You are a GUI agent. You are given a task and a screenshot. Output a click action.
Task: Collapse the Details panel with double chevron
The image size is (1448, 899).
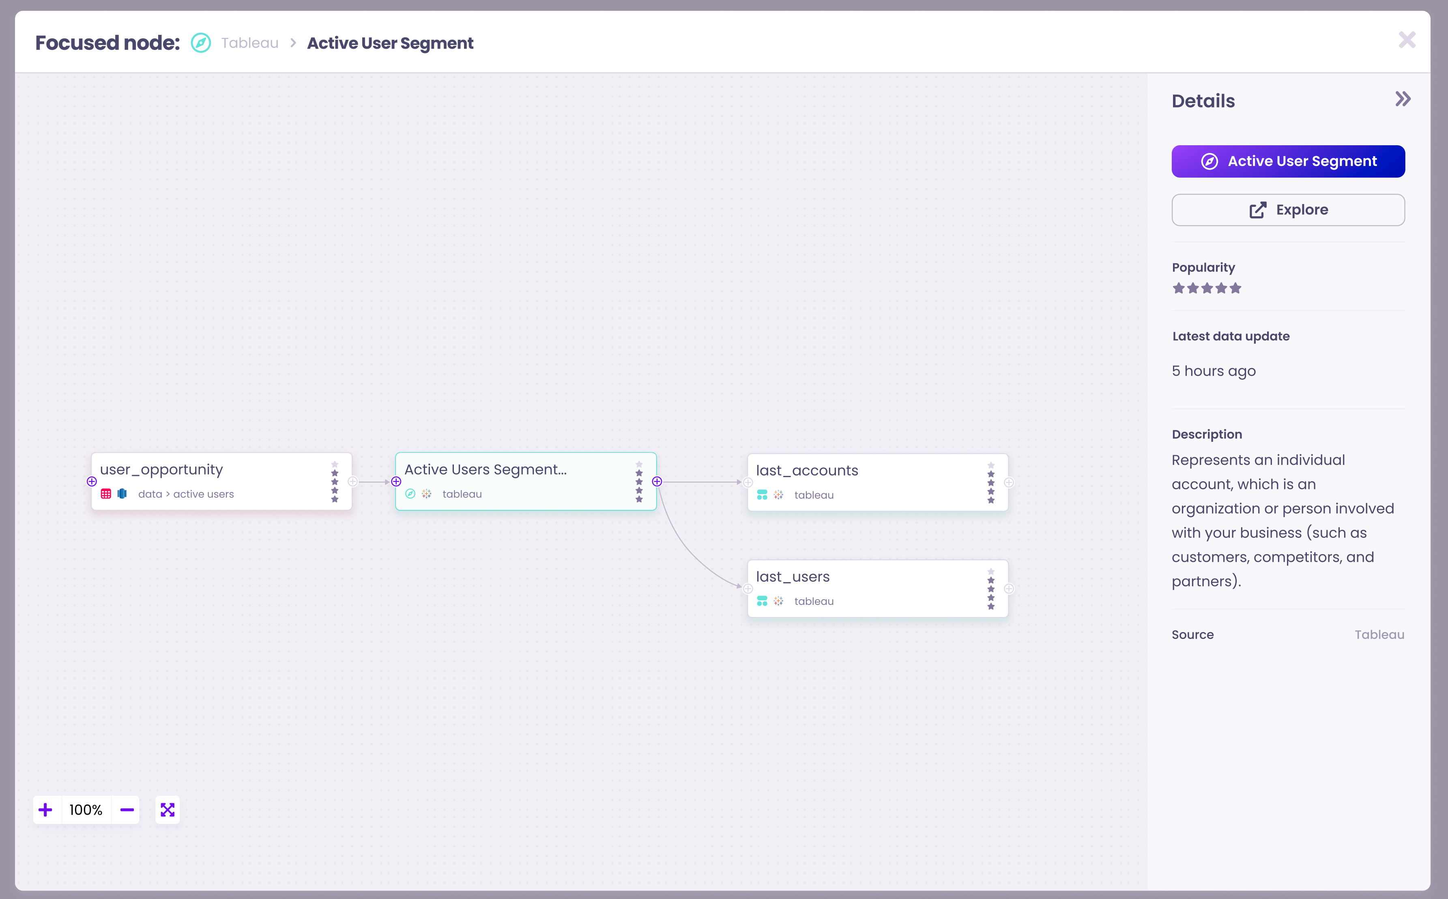click(x=1403, y=99)
